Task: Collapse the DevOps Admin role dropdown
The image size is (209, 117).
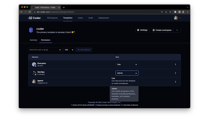Action: [x=127, y=73]
